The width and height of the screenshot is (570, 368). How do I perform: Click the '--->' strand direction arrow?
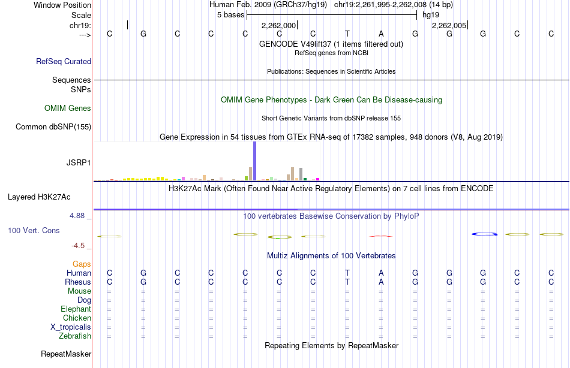85,35
